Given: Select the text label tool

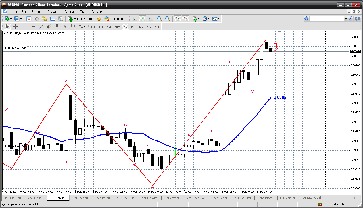Looking at the screenshot, I should point(73,26).
